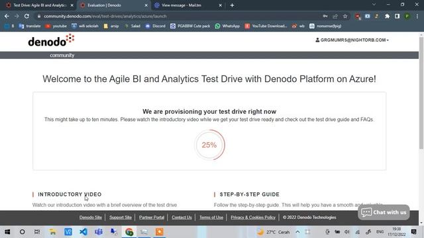Click the volume speaker tray icon

pyautogui.click(x=347, y=232)
